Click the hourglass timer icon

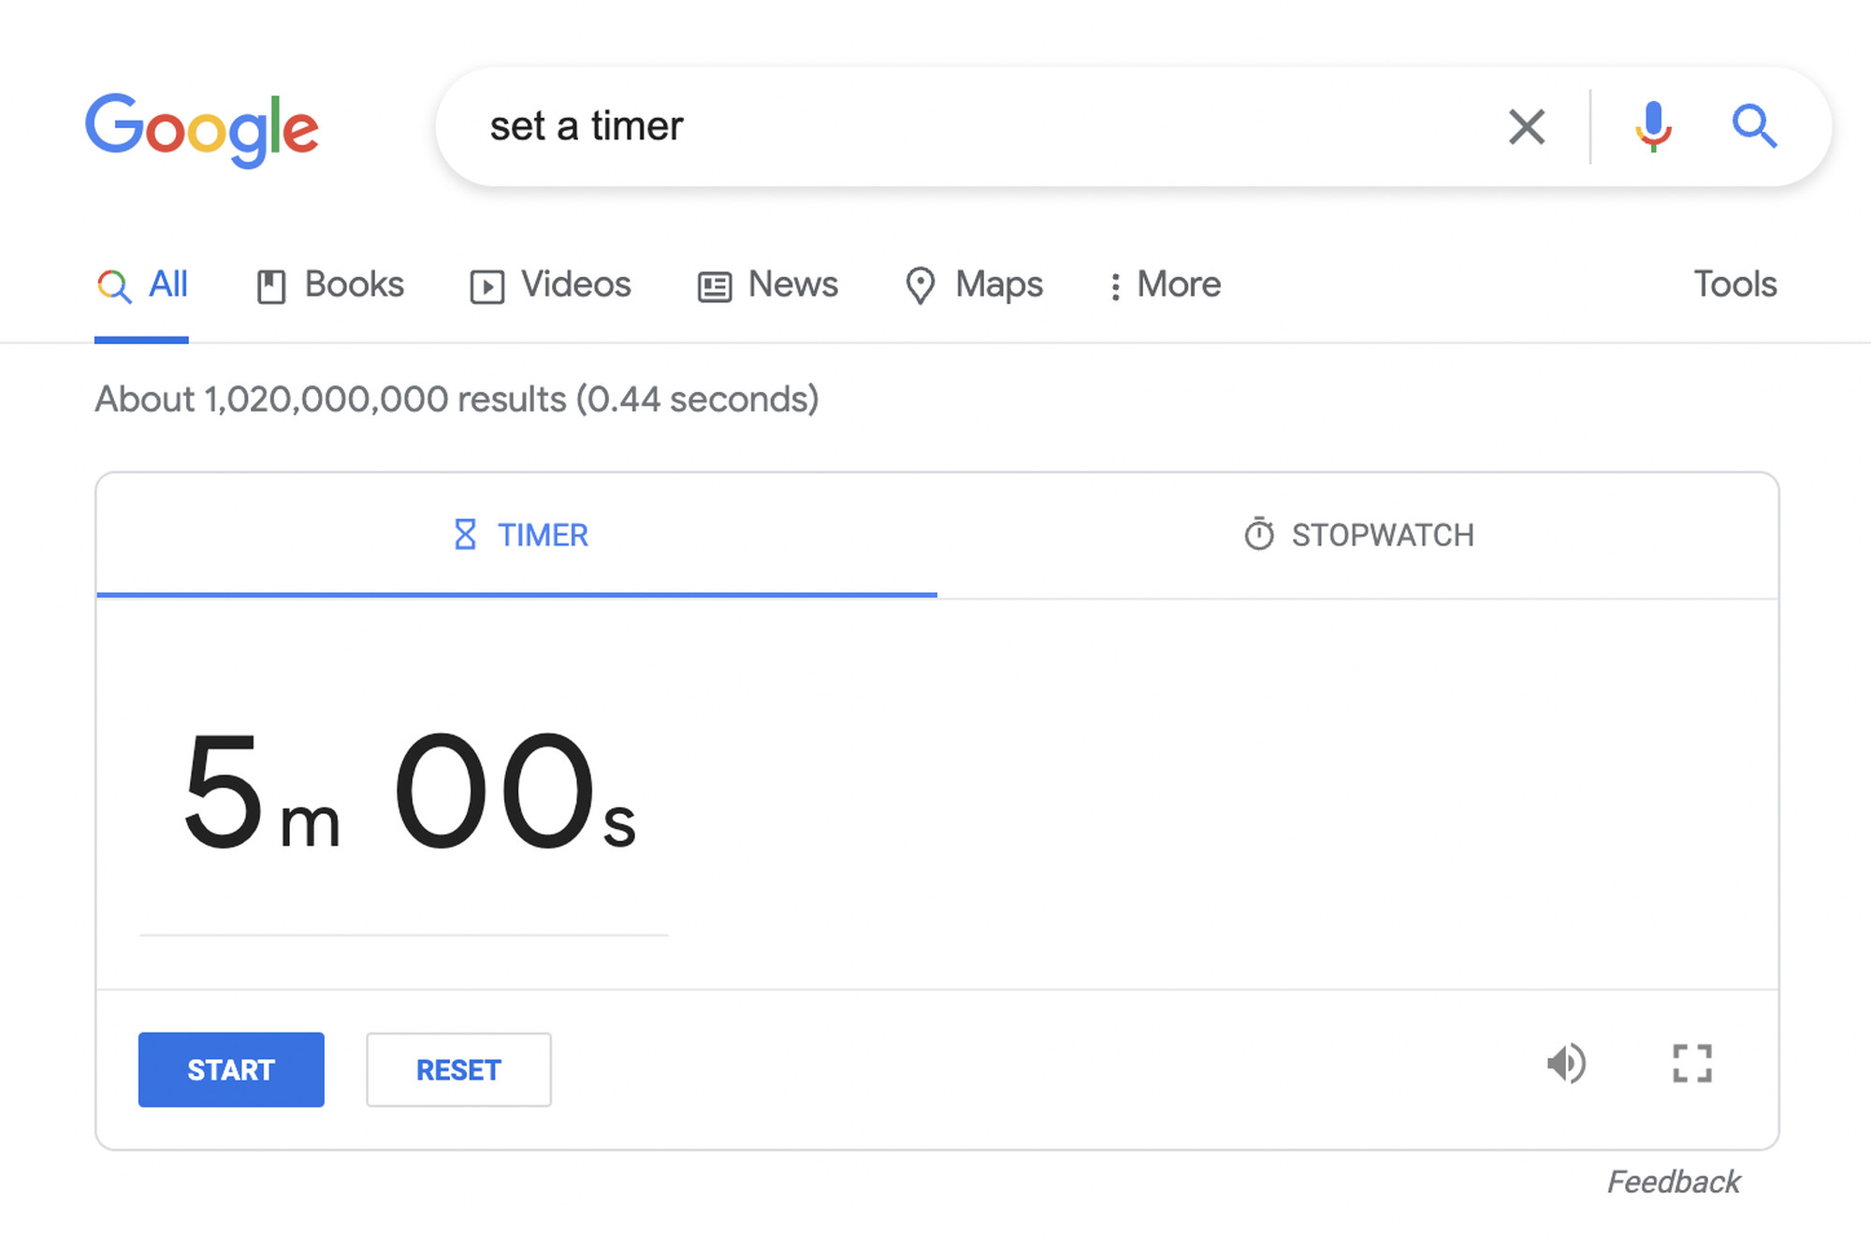(463, 534)
